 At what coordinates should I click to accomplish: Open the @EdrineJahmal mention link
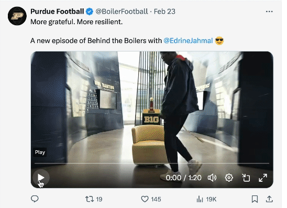point(188,40)
